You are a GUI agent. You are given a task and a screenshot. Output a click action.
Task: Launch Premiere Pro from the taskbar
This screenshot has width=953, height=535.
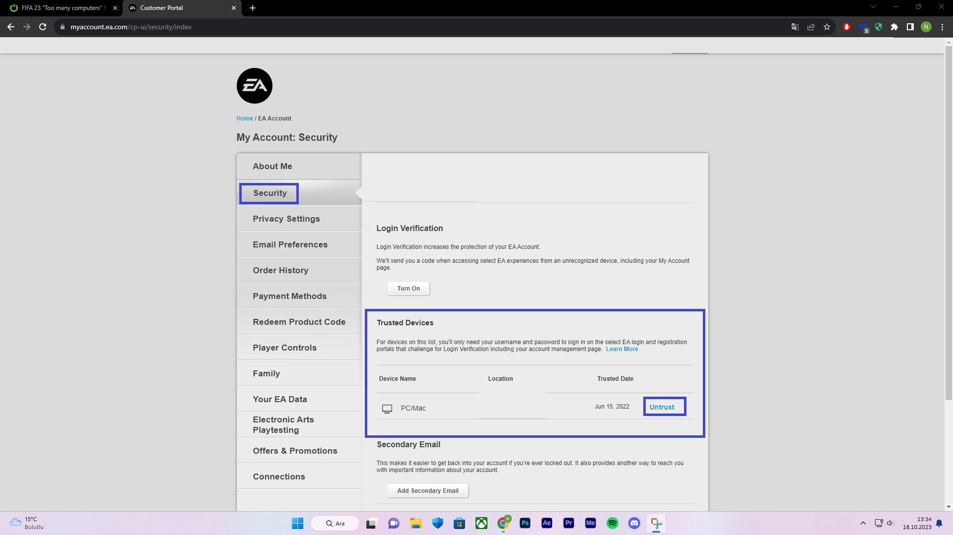click(569, 523)
